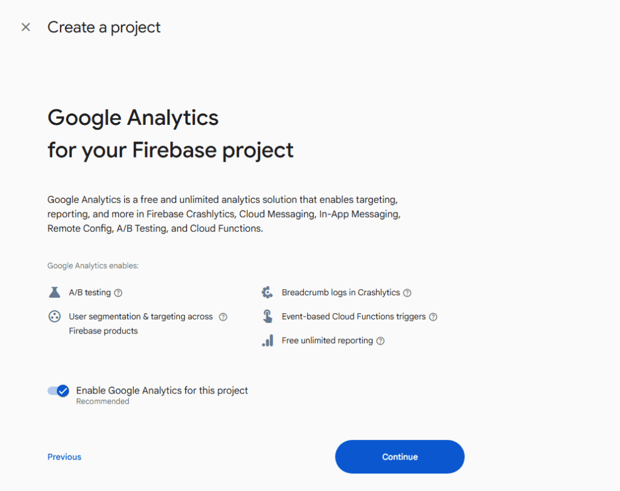Open help for Free unlimited reporting
The width and height of the screenshot is (620, 491).
(x=380, y=341)
